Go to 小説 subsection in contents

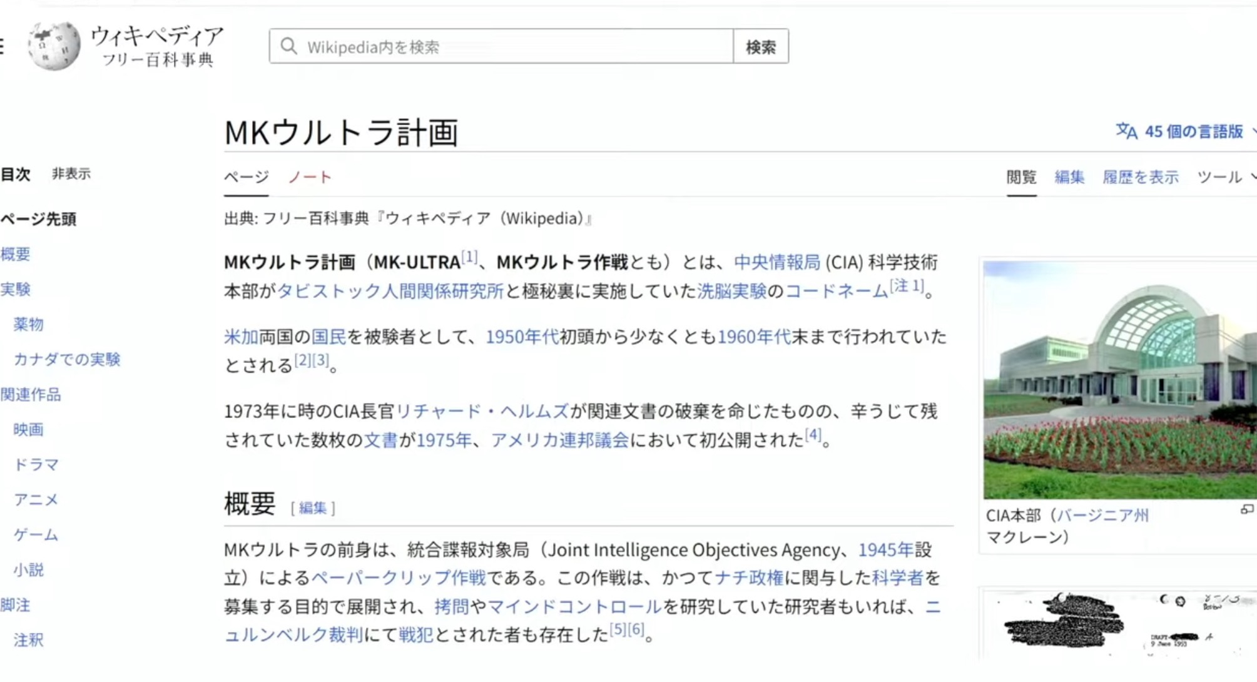(29, 569)
